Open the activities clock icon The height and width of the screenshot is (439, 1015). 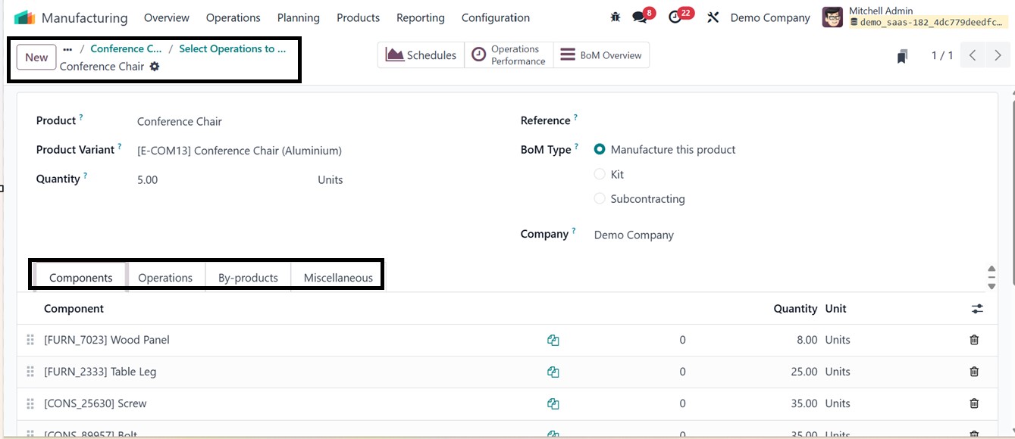675,17
